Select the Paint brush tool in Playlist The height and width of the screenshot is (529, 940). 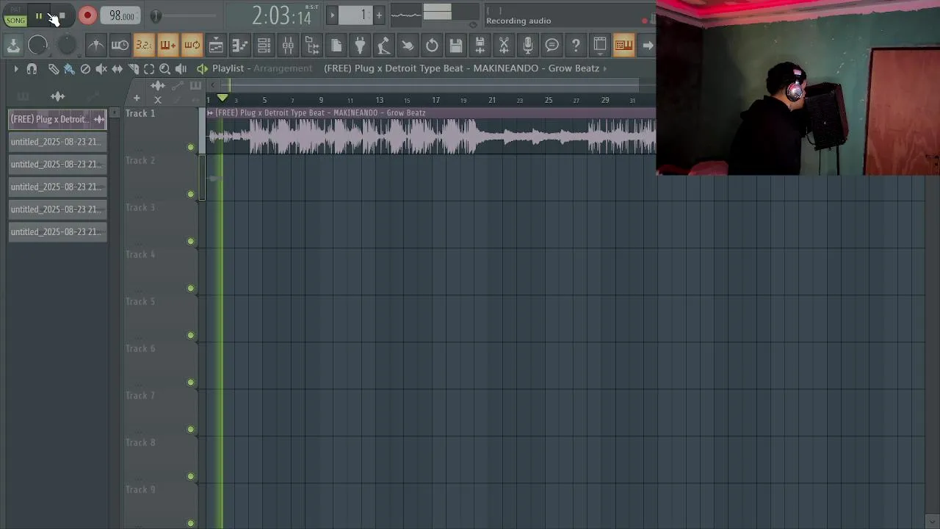(69, 68)
